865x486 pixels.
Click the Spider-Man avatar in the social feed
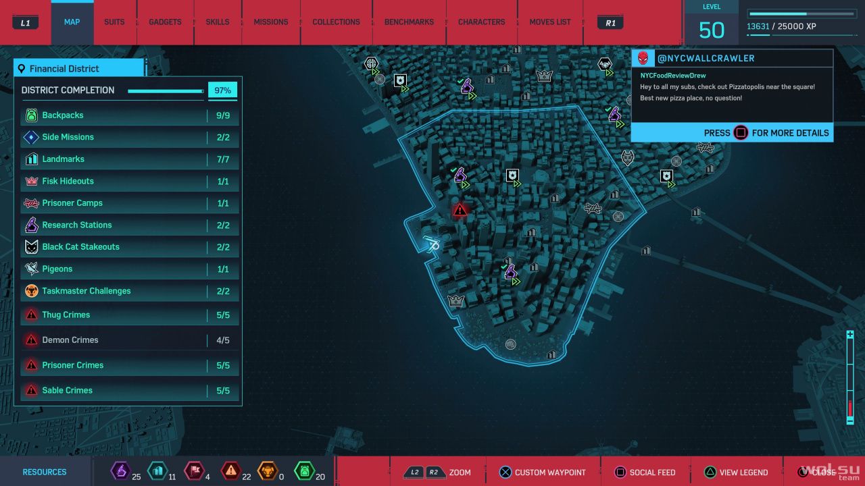click(x=643, y=58)
